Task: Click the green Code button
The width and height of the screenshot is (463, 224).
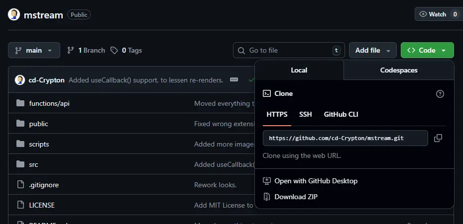Action: tap(427, 50)
